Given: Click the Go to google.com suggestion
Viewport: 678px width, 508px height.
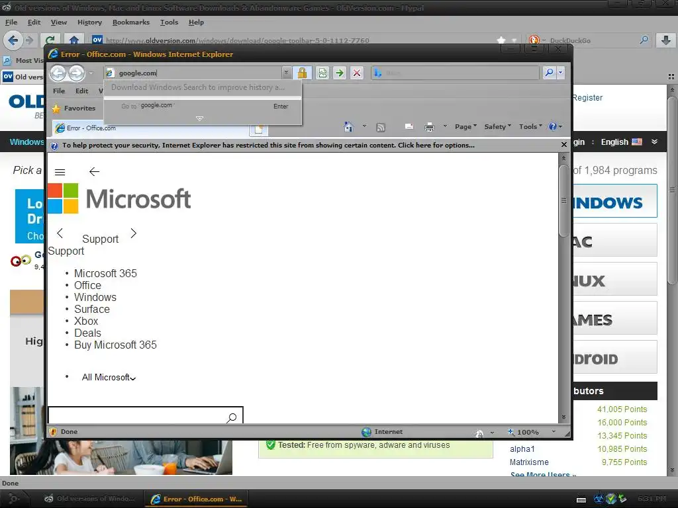Looking at the screenshot, I should [203, 106].
